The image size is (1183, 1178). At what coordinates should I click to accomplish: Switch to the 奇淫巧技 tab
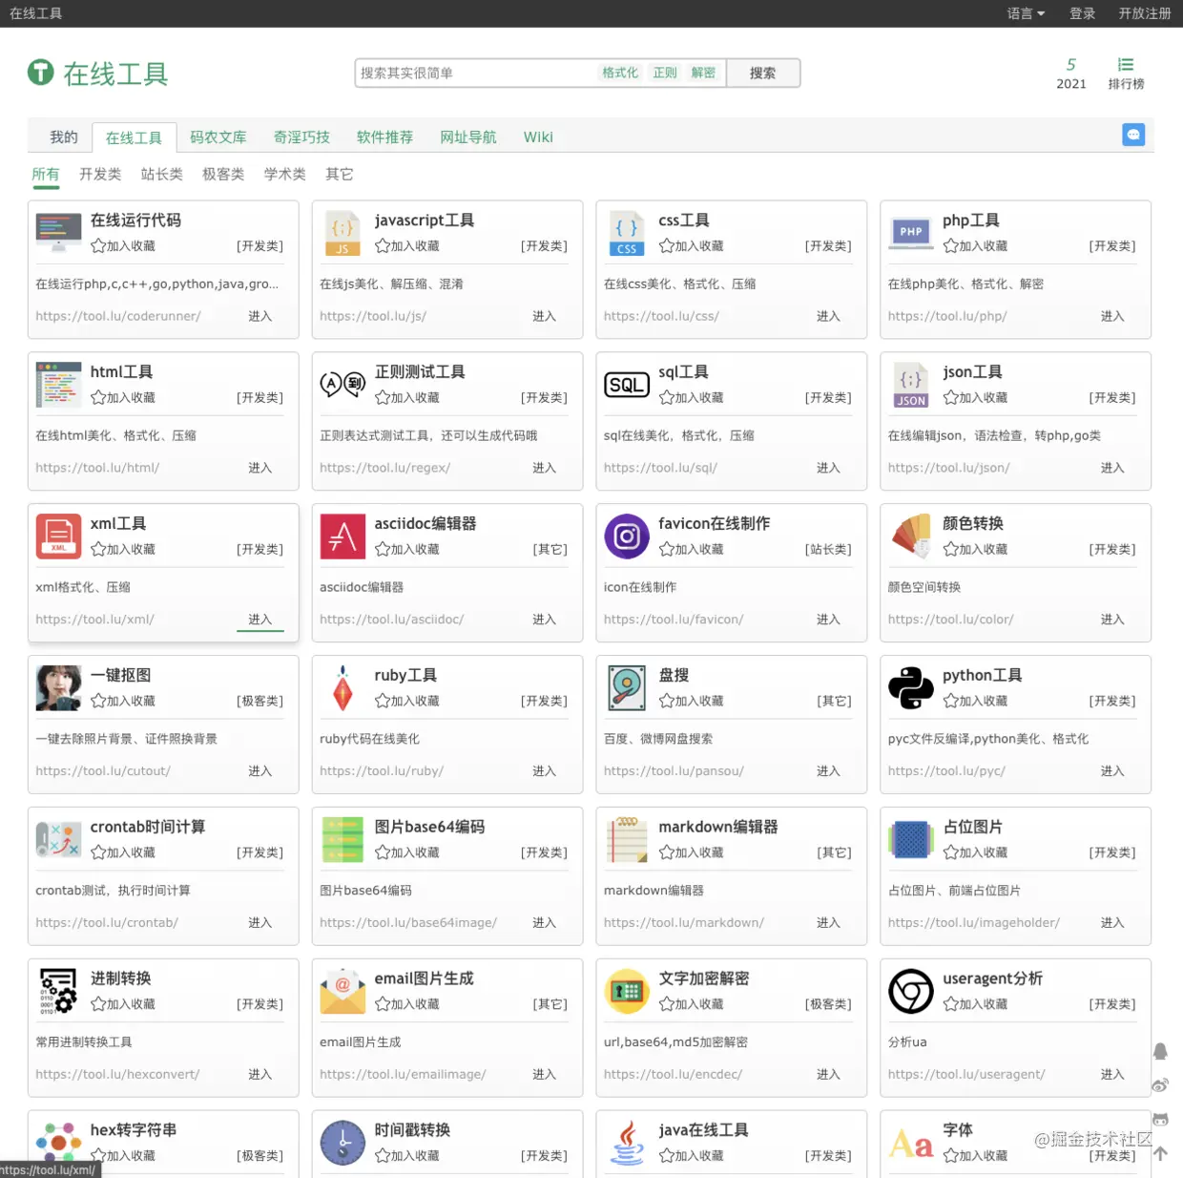click(301, 137)
